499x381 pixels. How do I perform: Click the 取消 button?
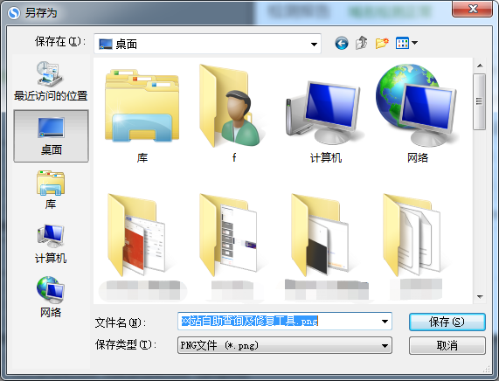447,345
